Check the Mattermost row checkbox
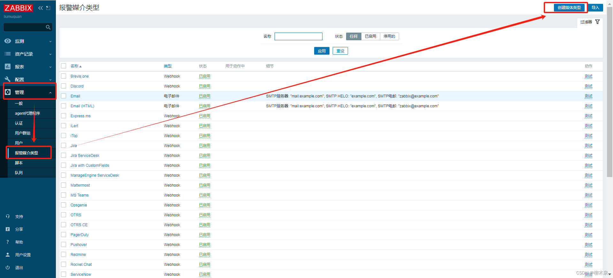The width and height of the screenshot is (613, 278). coord(64,185)
